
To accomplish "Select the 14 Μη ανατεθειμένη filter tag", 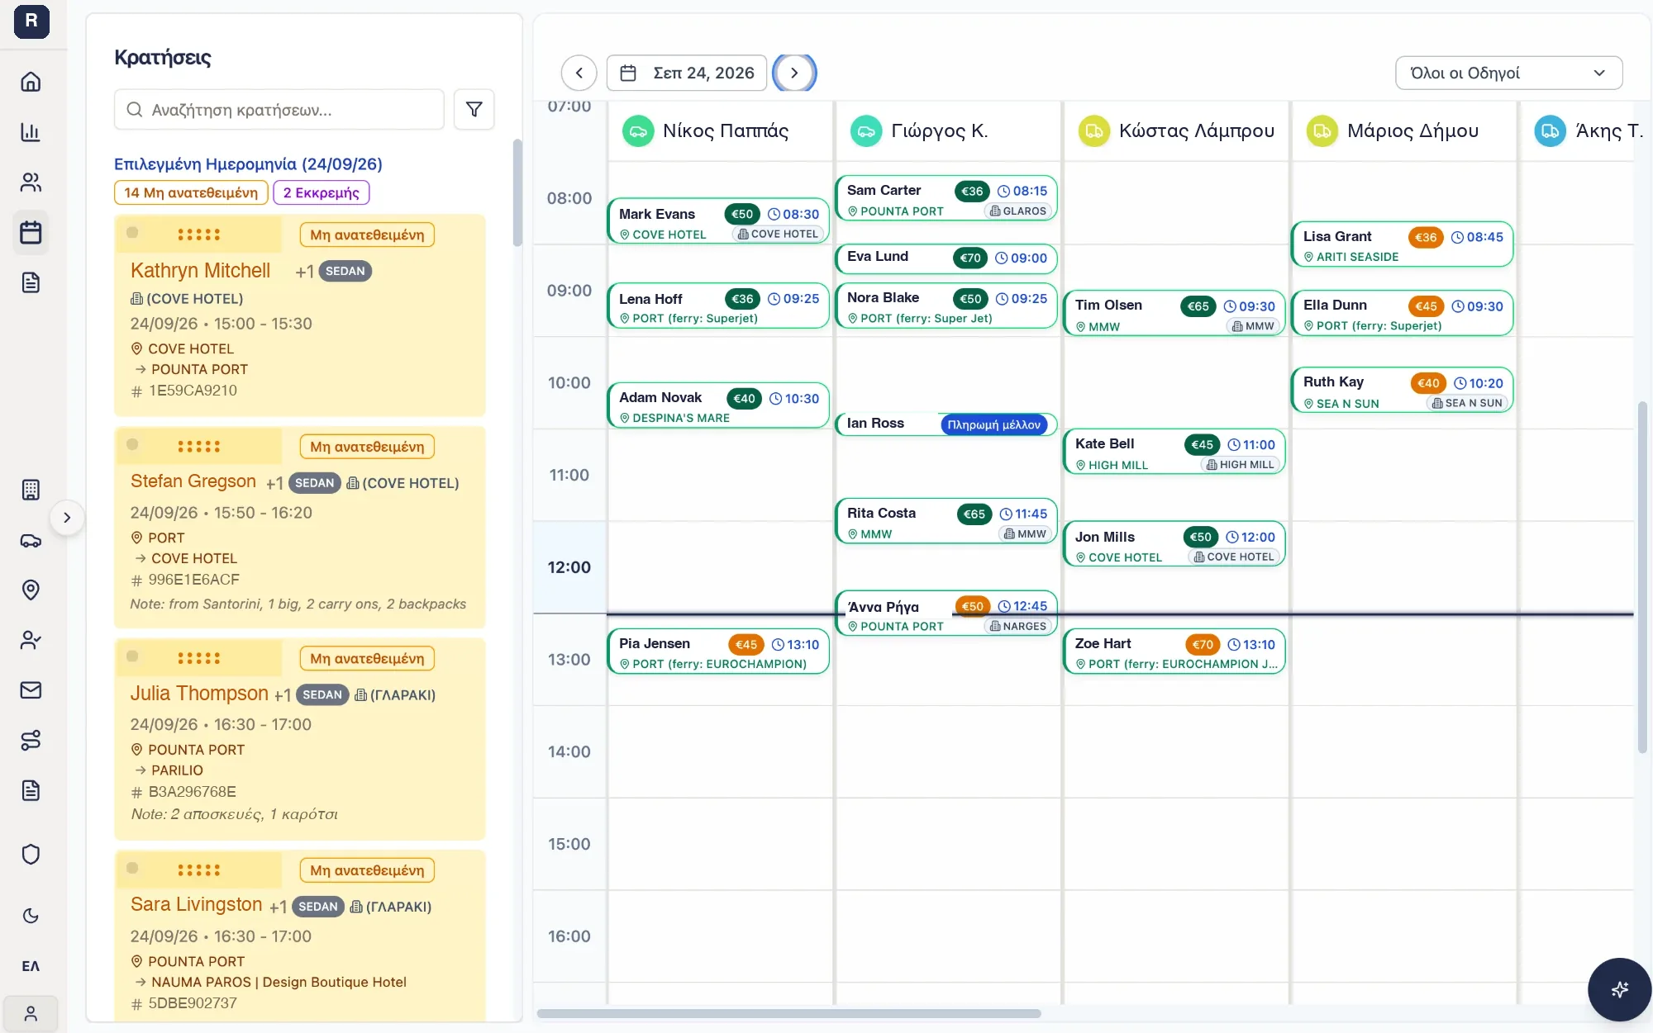I will [x=191, y=192].
